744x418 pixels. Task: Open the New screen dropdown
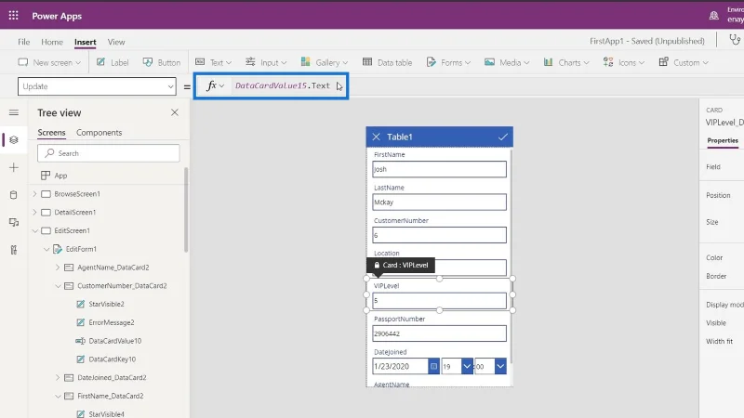tap(49, 62)
